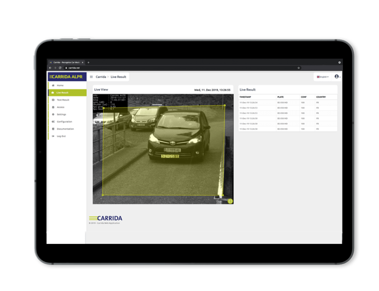The height and width of the screenshot is (291, 379).
Task: Click the browser forward arrow
Action: pos(55,68)
